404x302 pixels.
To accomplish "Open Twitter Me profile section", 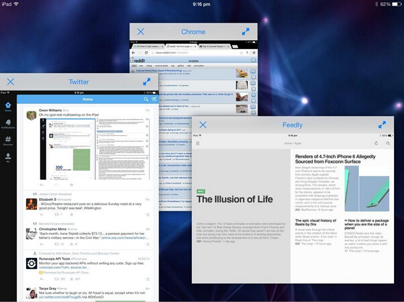I will point(8,158).
